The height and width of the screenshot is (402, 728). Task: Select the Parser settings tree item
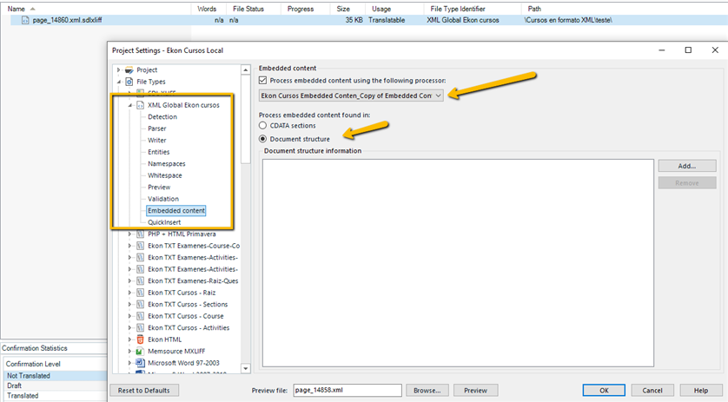click(x=157, y=129)
